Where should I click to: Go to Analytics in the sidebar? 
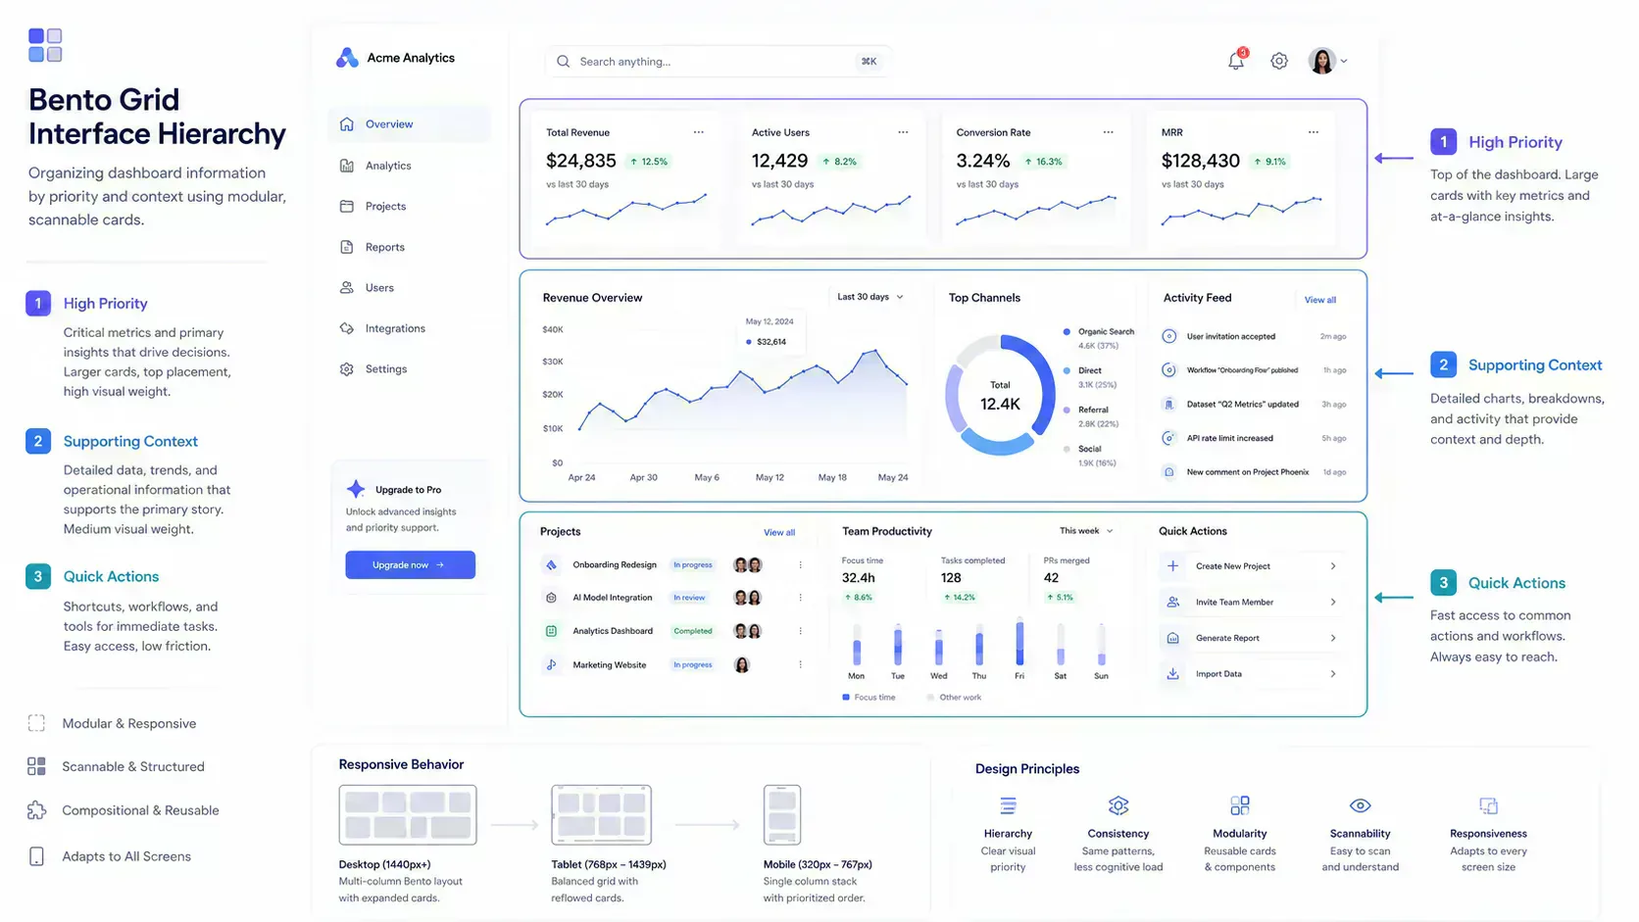[410, 166]
